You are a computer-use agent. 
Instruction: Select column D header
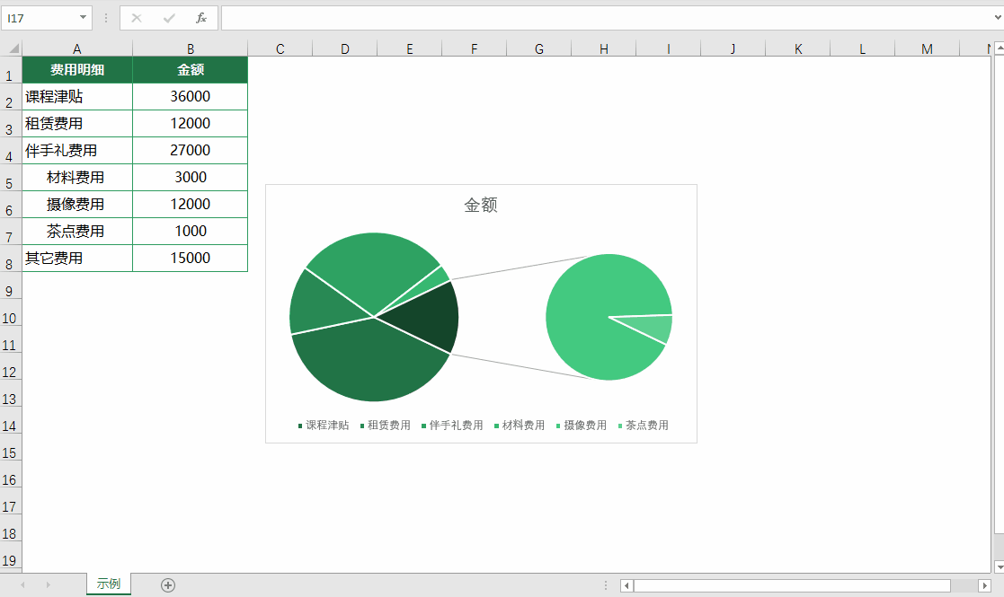pos(345,48)
